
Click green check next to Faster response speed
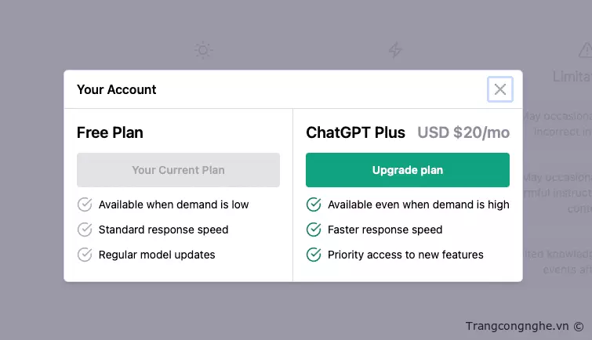pyautogui.click(x=314, y=230)
